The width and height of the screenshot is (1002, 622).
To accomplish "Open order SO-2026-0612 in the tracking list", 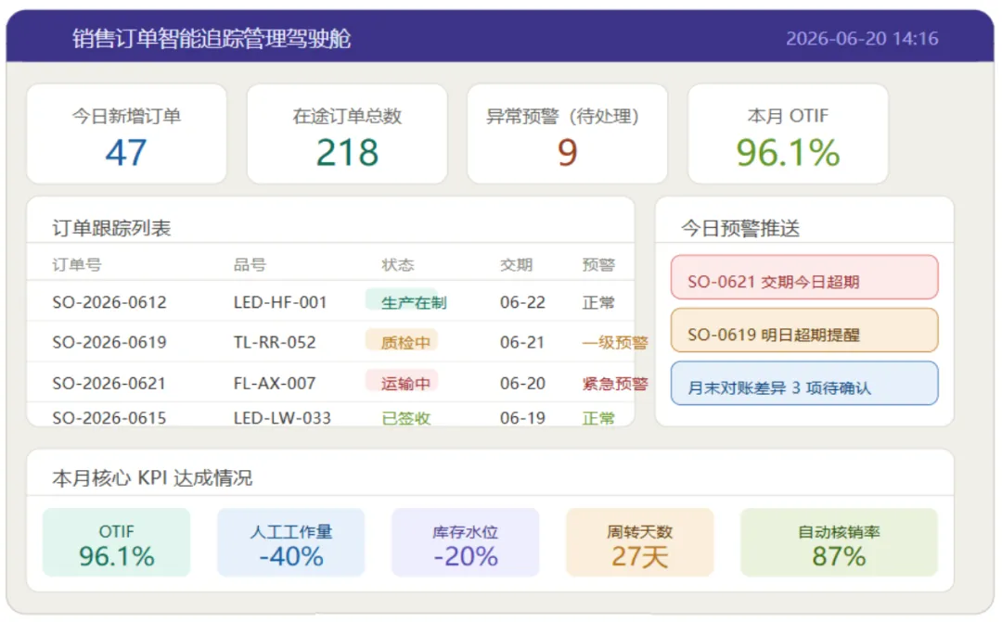I will coord(330,301).
